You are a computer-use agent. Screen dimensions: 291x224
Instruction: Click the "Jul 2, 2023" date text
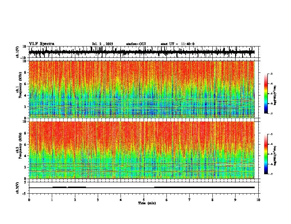coord(103,44)
